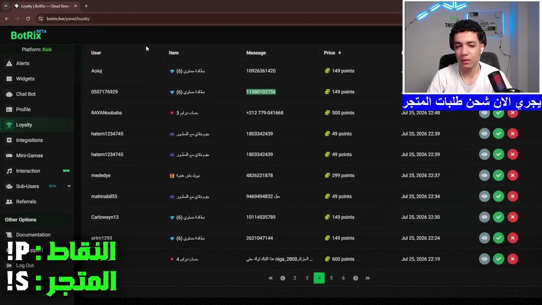
Task: Go to page 6
Action: point(343,278)
